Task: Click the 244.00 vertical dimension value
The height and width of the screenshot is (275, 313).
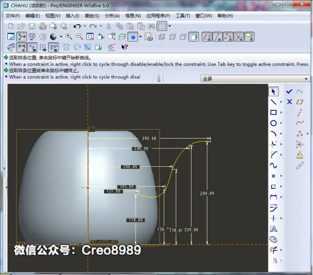Action: [207, 193]
